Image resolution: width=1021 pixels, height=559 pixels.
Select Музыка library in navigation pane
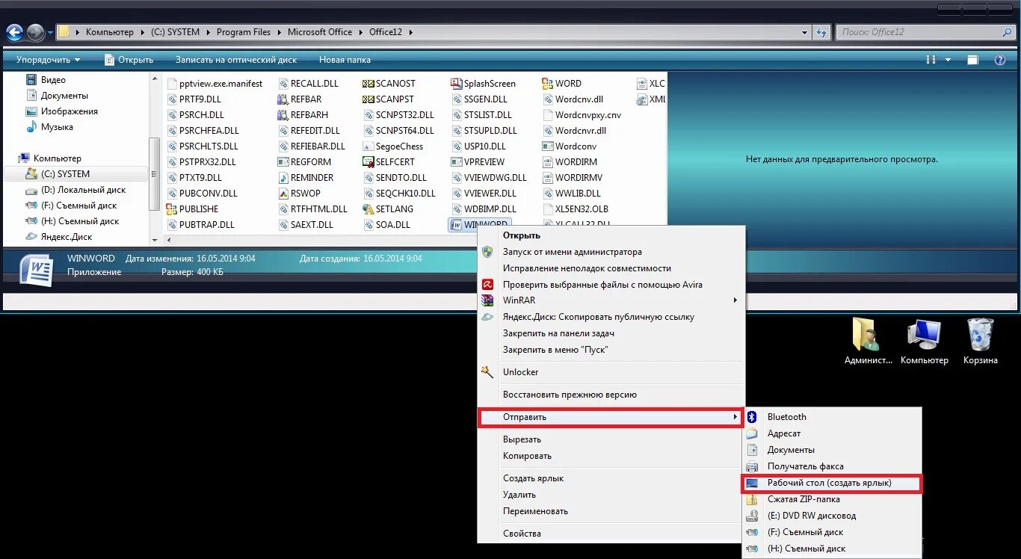49,127
